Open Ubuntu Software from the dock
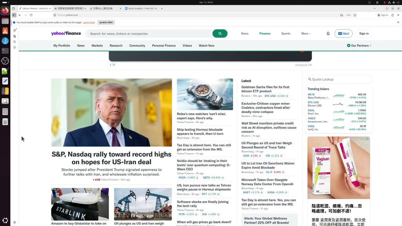Image resolution: width=402 pixels, height=226 pixels. click(x=5, y=31)
